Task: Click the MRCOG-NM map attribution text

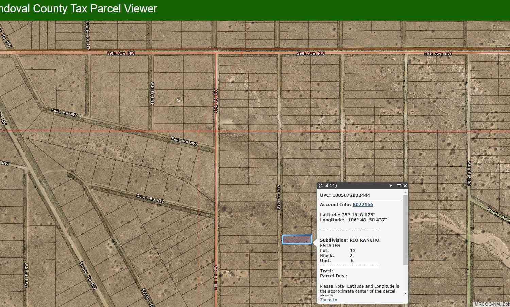Action: 492,304
